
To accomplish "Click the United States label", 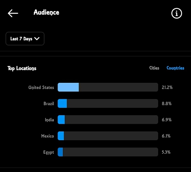I will [x=41, y=87].
